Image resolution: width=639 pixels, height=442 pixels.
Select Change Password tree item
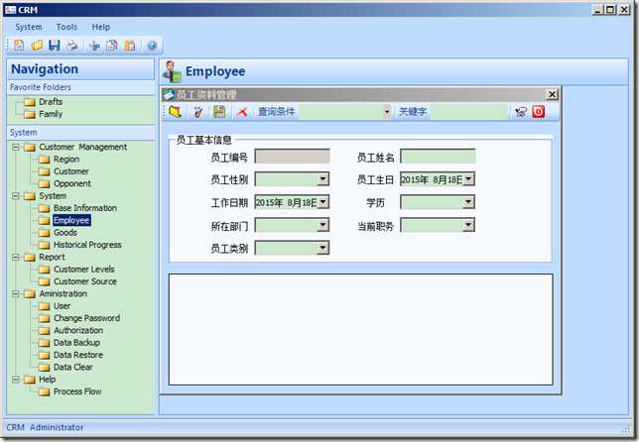tap(86, 318)
